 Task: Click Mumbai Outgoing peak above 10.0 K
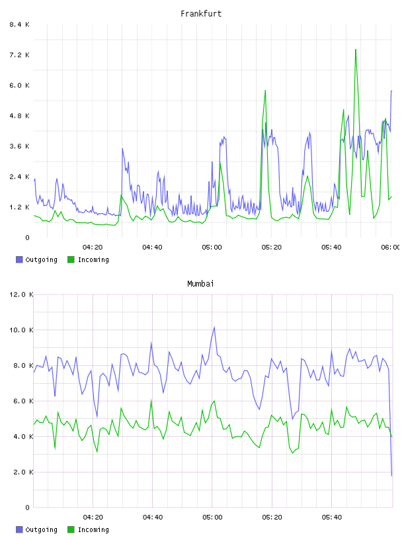coord(214,328)
